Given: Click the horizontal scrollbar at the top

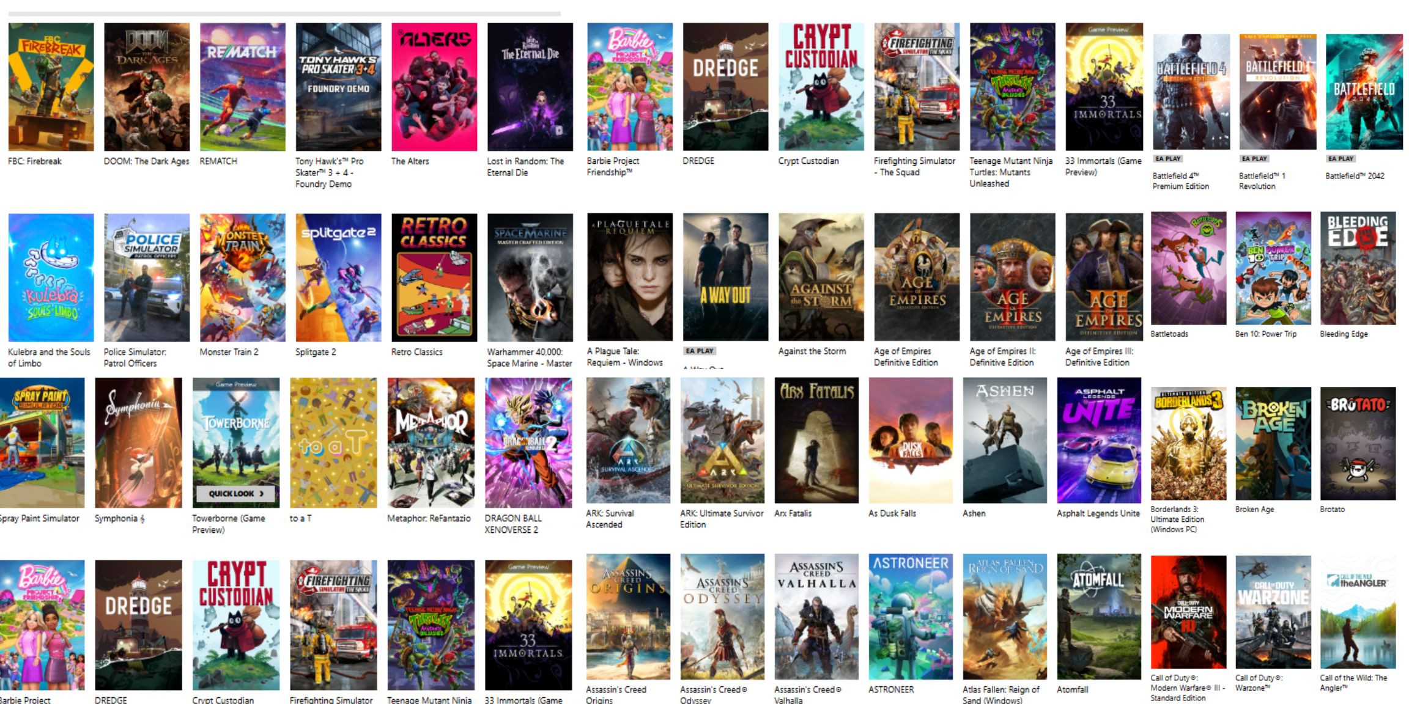Looking at the screenshot, I should tap(284, 13).
